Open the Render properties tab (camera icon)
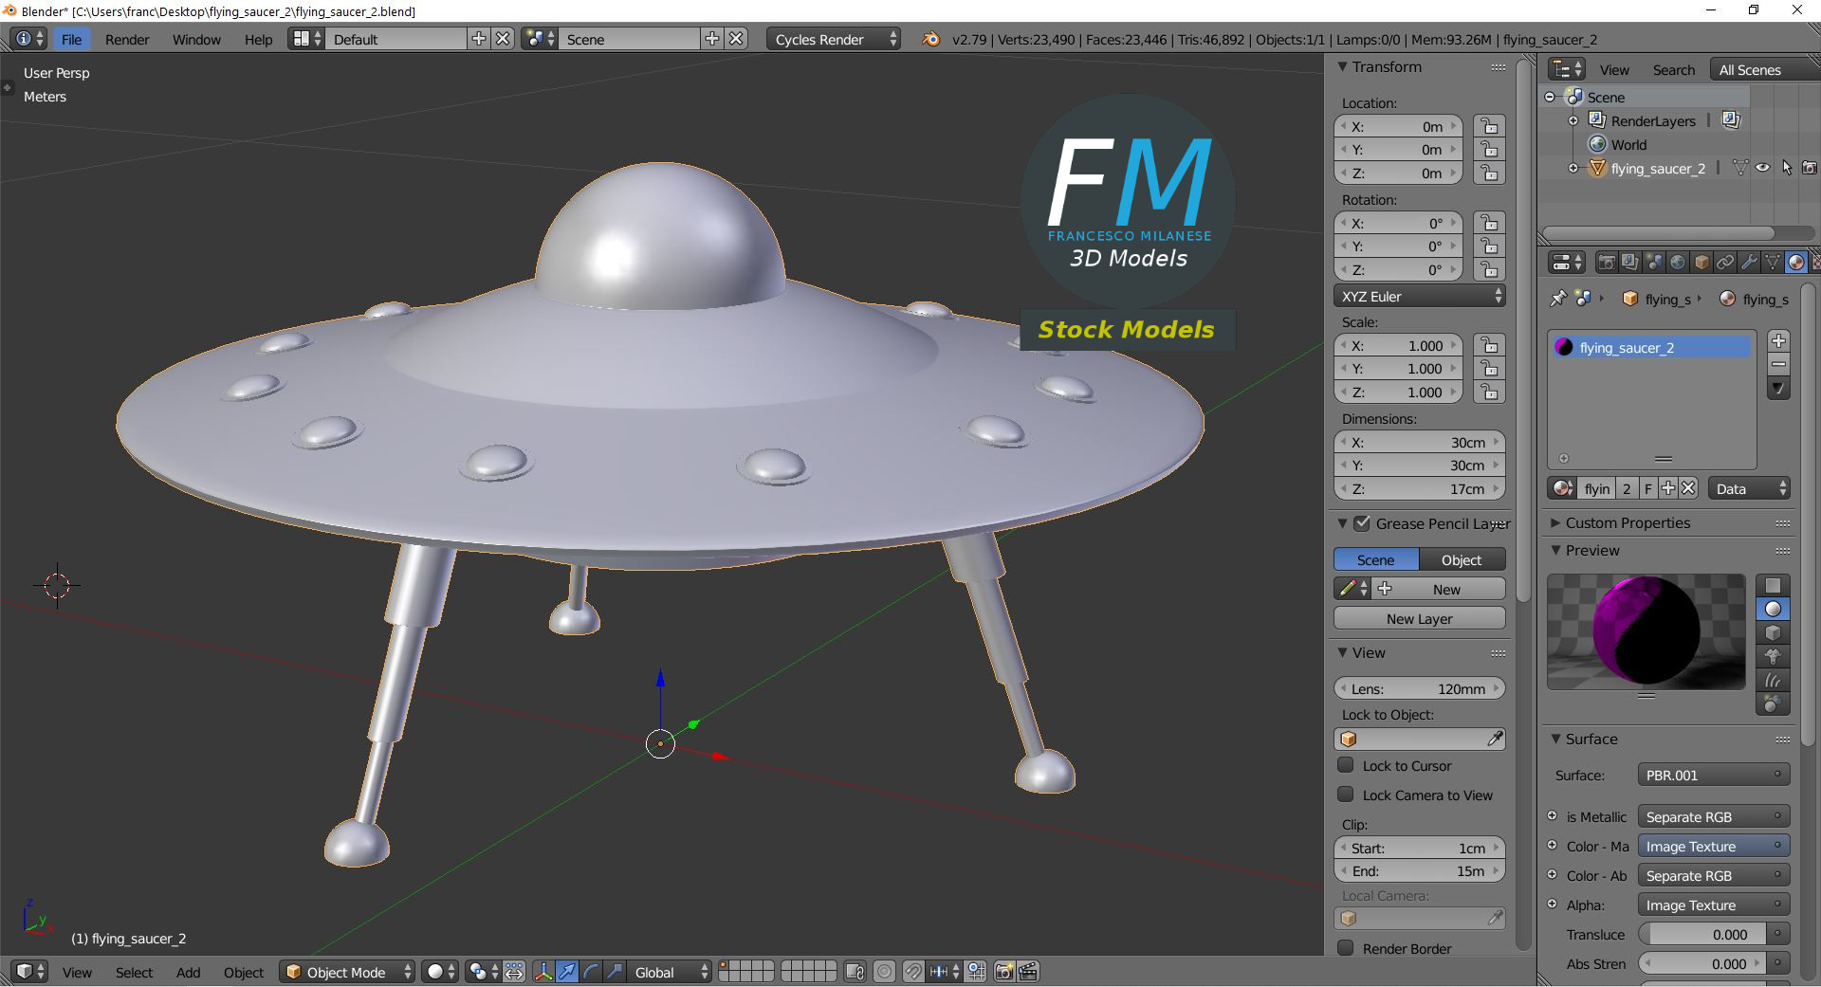1821x987 pixels. 1607,263
